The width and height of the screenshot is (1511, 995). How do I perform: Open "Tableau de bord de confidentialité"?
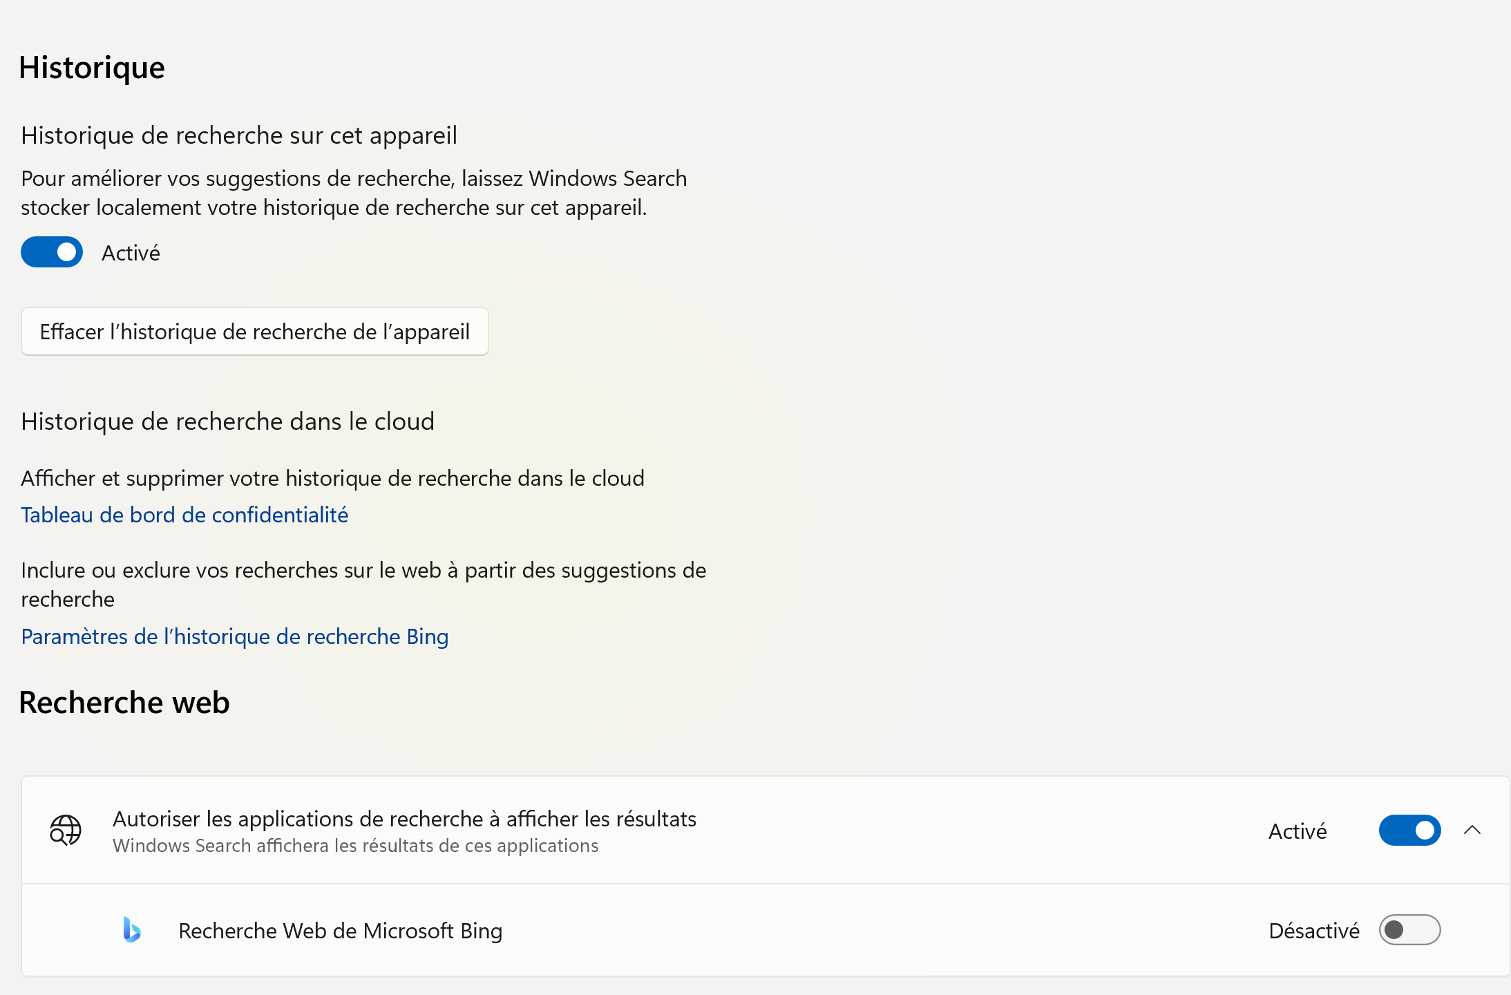pos(184,515)
